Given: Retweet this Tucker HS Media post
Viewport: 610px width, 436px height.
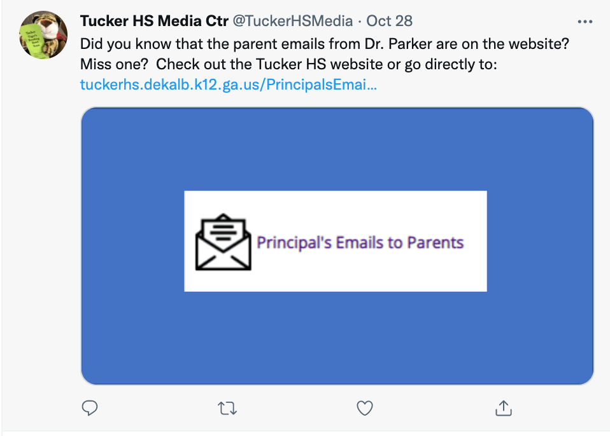Looking at the screenshot, I should tap(227, 408).
